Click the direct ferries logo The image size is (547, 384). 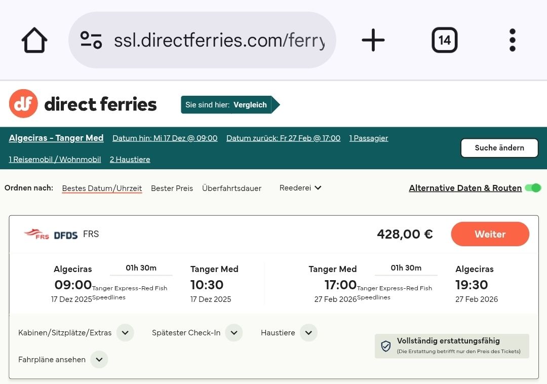83,104
